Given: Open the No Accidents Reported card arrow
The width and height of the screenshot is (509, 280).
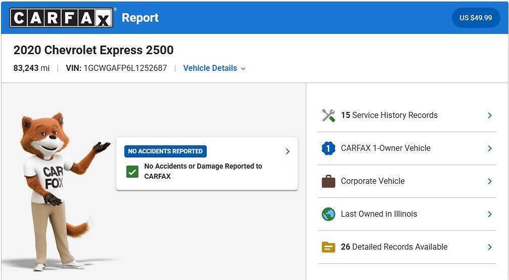Looking at the screenshot, I should pos(287,151).
